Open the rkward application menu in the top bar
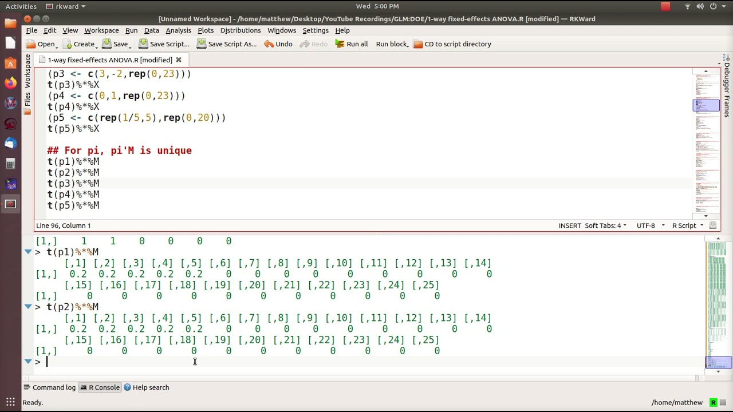 pyautogui.click(x=66, y=6)
